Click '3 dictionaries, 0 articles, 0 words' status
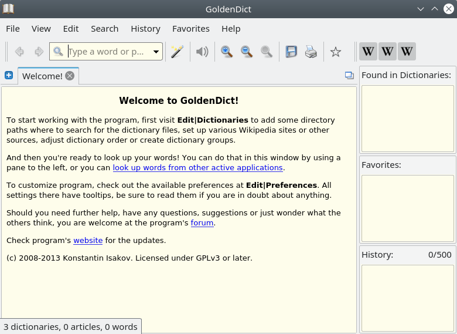Screen dimensions: 457x334 [x=70, y=327]
